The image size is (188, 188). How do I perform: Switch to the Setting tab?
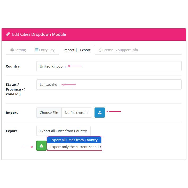pyautogui.click(x=18, y=50)
